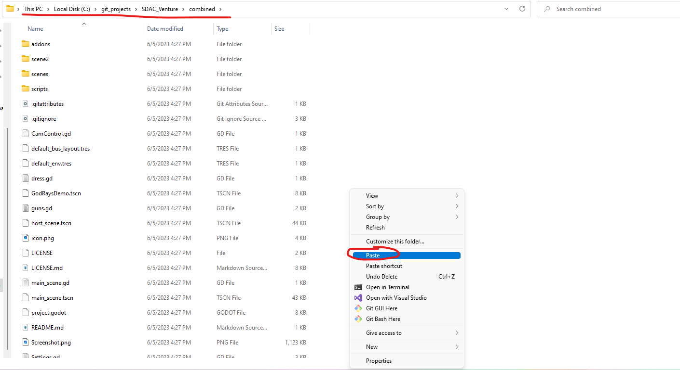Click the chevron after git_projects in the path
This screenshot has height=370, width=680.
click(x=136, y=9)
